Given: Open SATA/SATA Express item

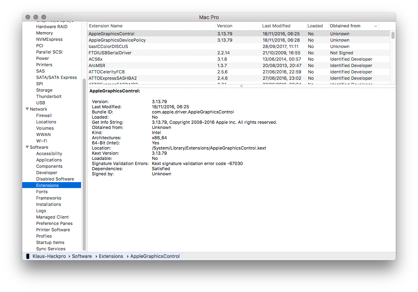Looking at the screenshot, I should pyautogui.click(x=56, y=77).
